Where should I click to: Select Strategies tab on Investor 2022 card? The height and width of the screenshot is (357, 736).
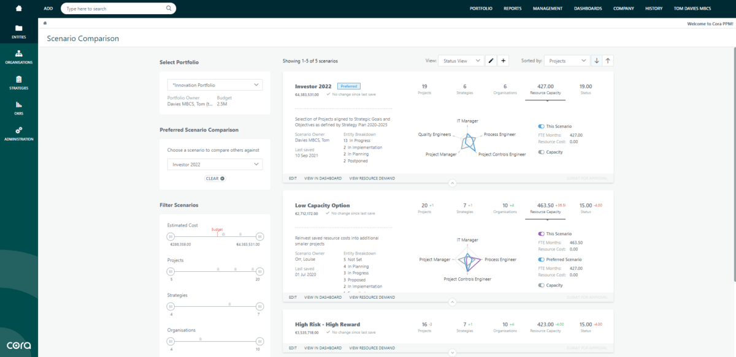464,89
